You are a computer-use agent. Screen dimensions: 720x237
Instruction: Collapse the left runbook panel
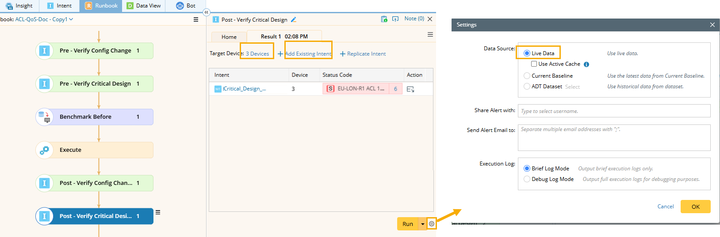click(207, 12)
